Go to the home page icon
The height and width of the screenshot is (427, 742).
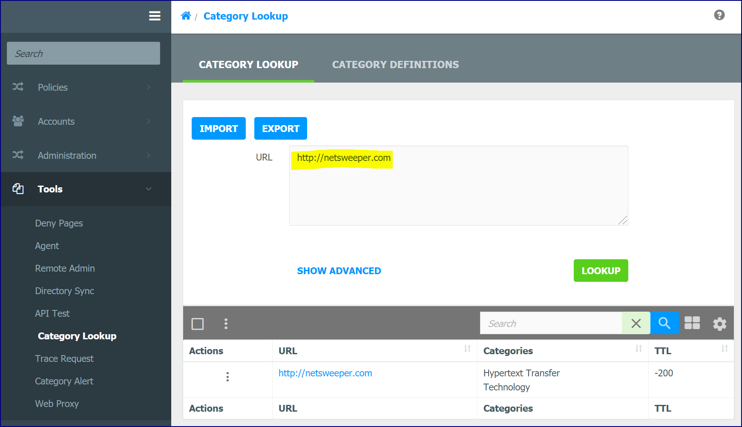(186, 16)
